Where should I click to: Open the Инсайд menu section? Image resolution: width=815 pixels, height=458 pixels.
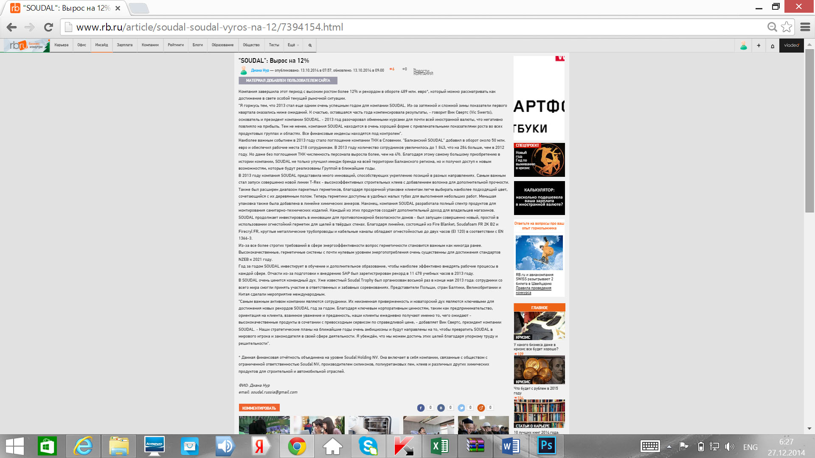tap(101, 45)
